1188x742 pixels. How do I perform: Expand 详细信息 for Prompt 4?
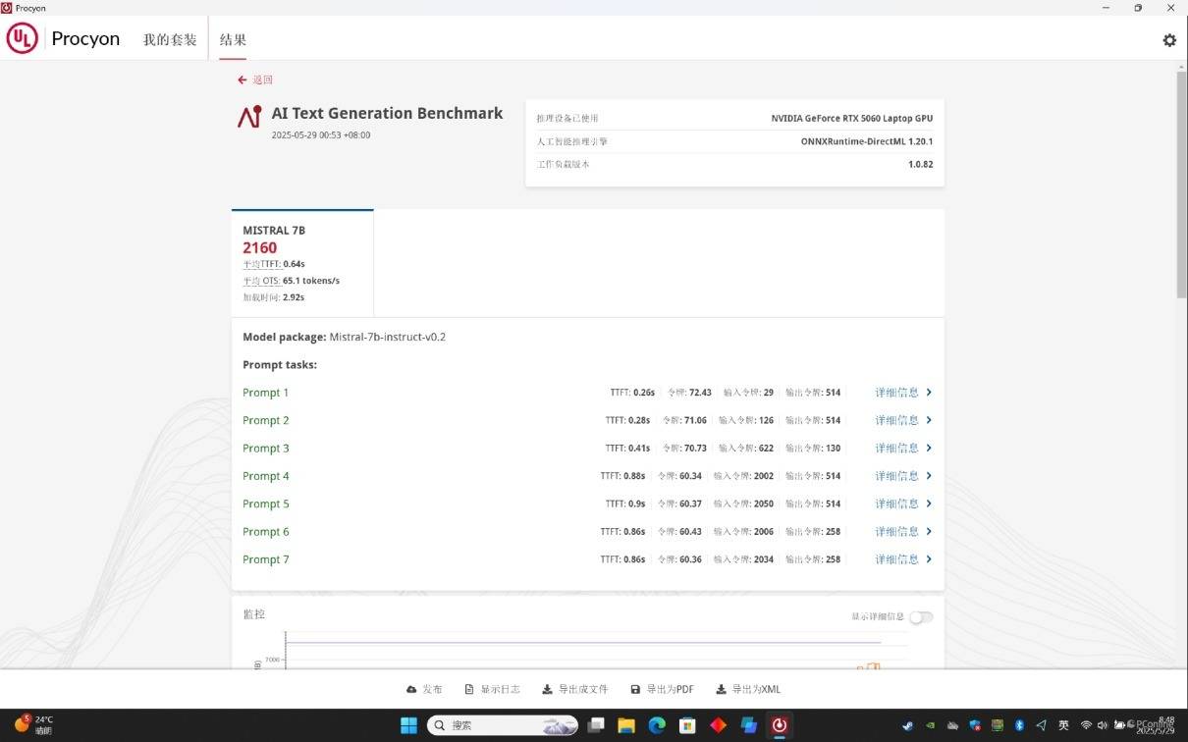(x=902, y=476)
